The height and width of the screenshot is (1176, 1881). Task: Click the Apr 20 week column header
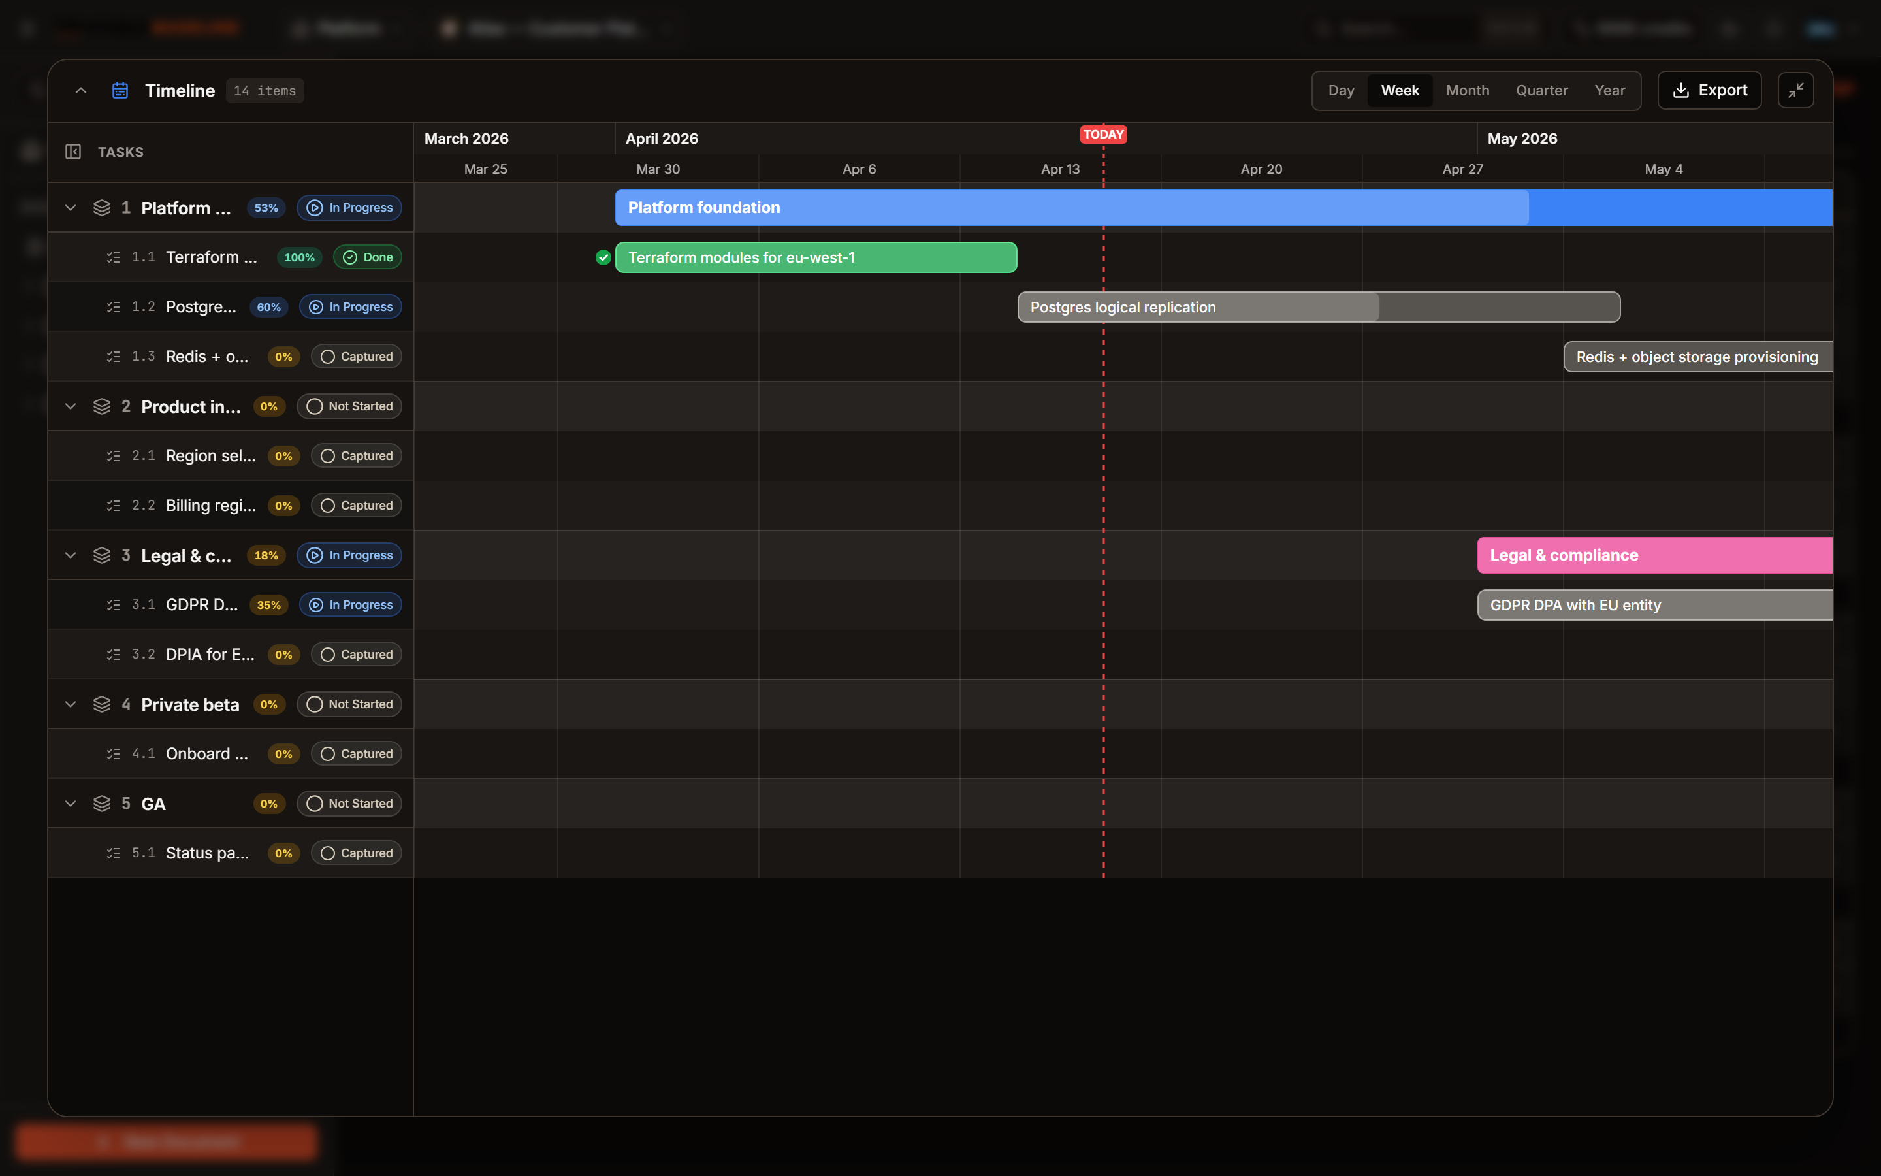[x=1261, y=169]
